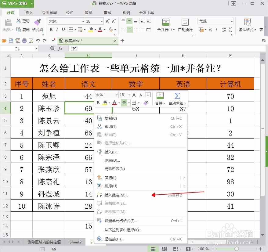Click the Cut scissors icon in ribbon
This screenshot has height=252, width=268.
(18, 21)
